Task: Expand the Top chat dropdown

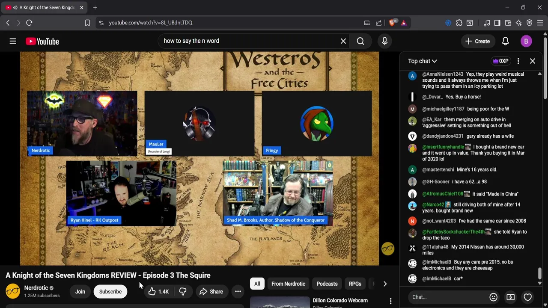Action: coord(422,61)
